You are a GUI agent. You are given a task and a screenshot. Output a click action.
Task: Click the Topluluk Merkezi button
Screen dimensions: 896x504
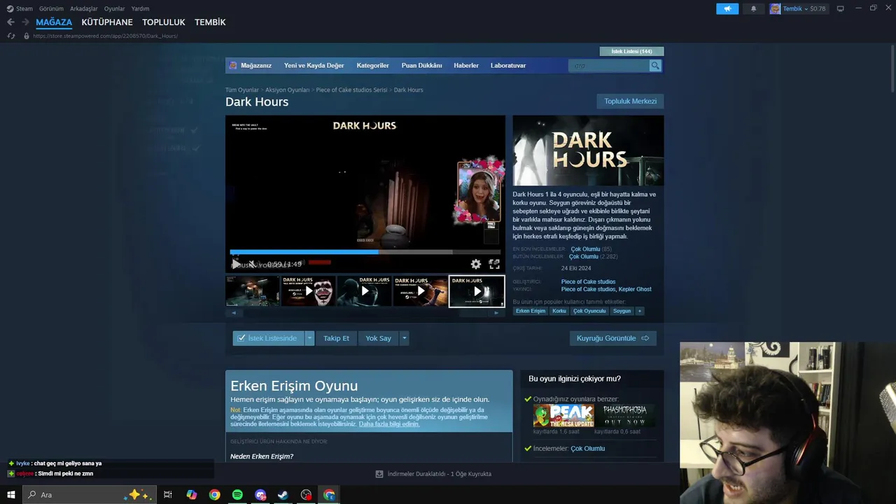coord(630,101)
